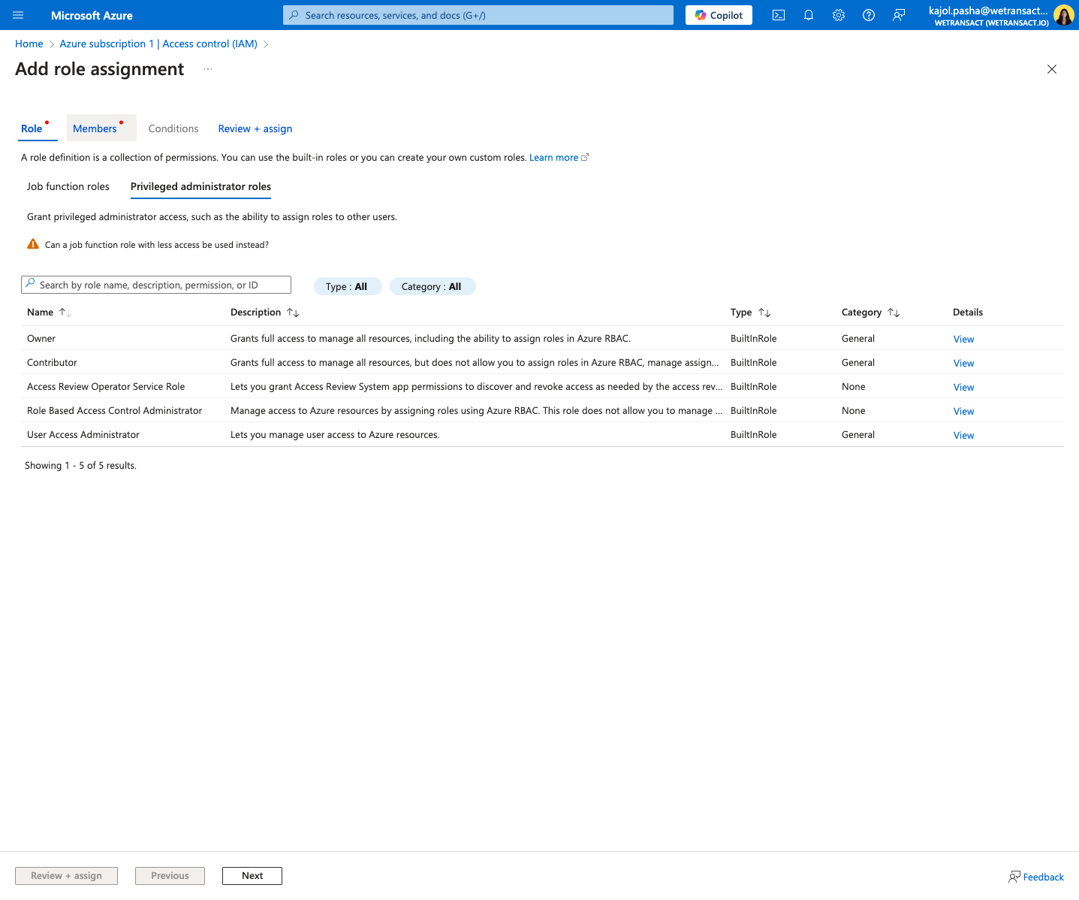
Task: Click the top bar feedback person icon
Action: (899, 15)
